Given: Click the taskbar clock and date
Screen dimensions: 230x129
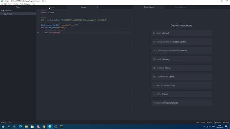Looking at the screenshot, I should pos(220,126).
